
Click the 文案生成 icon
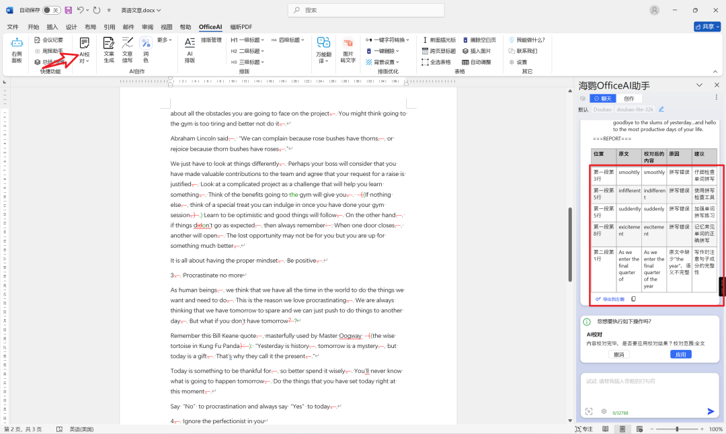point(109,50)
